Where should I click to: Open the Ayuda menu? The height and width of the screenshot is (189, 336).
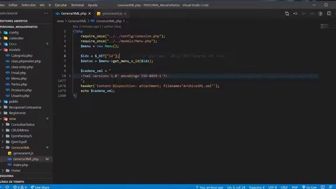pyautogui.click(x=92, y=5)
